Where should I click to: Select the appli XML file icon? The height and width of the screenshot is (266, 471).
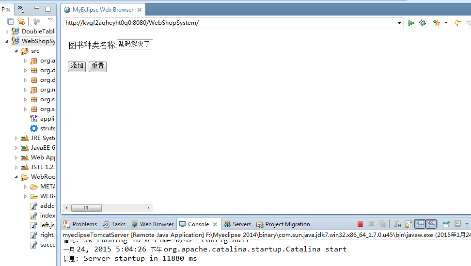pos(33,119)
